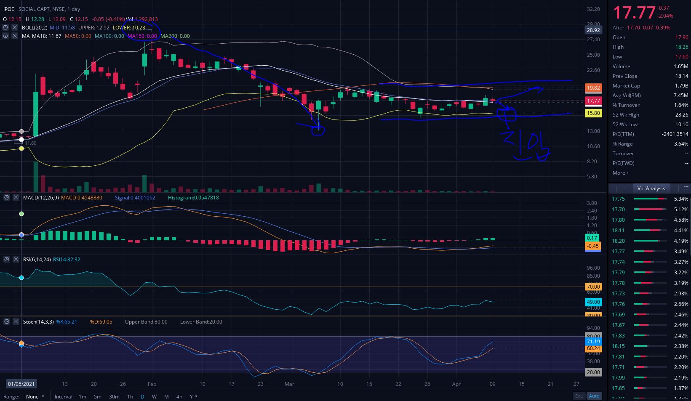Click the MACD 0.17 histogram value tag
This screenshot has height=401, width=691.
tap(592, 238)
